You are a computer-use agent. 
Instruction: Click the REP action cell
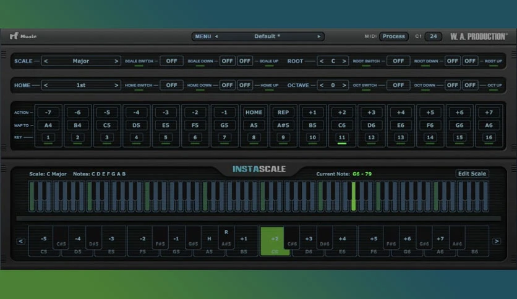tap(283, 112)
